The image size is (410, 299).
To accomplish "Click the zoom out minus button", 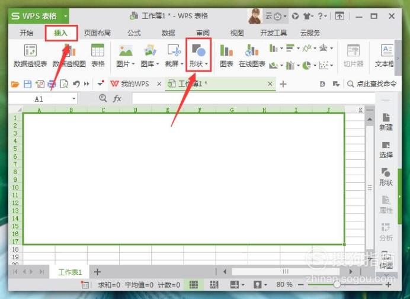I will pos(301,285).
